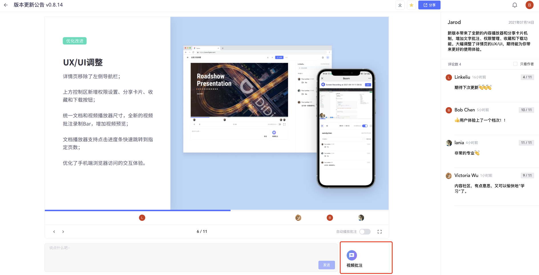Click the 版本更新公告 v0.8.14 title
Viewport: 539px width, 275px height.
click(x=38, y=5)
